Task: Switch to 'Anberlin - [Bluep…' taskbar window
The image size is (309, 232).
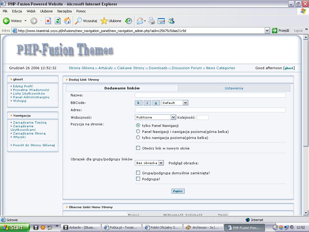Action: [x=81, y=227]
